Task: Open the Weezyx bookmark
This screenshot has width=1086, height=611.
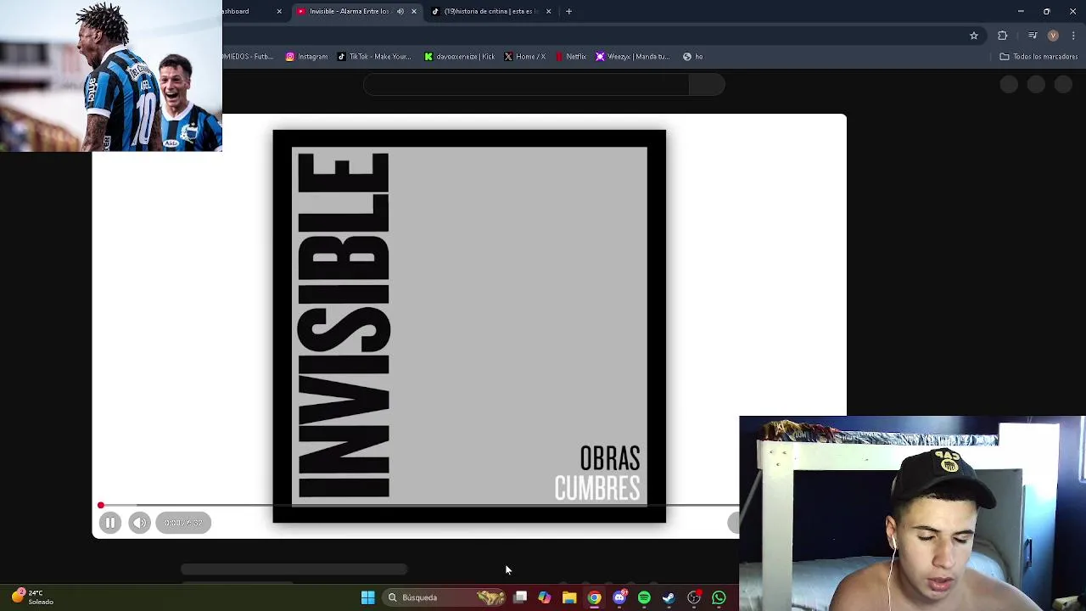Action: 633,57
